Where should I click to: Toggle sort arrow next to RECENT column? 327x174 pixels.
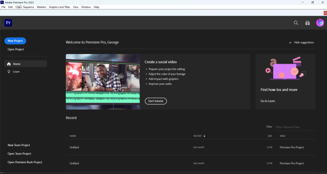(x=205, y=136)
